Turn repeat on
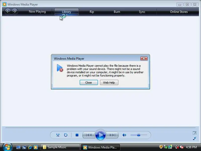This screenshot has width=201, height=151. click(66, 135)
